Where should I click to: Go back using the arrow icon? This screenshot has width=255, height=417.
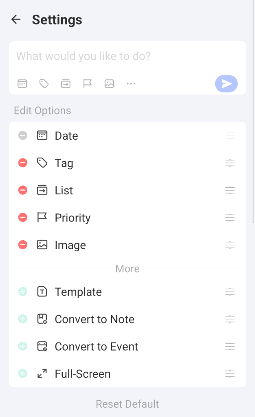(x=16, y=20)
